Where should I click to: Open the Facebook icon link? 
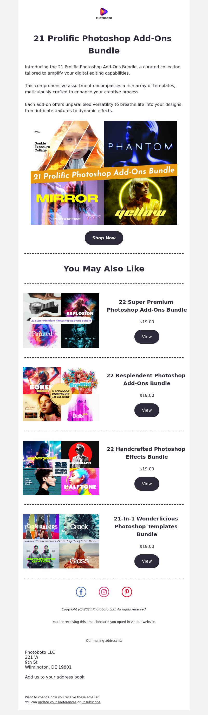point(81,592)
